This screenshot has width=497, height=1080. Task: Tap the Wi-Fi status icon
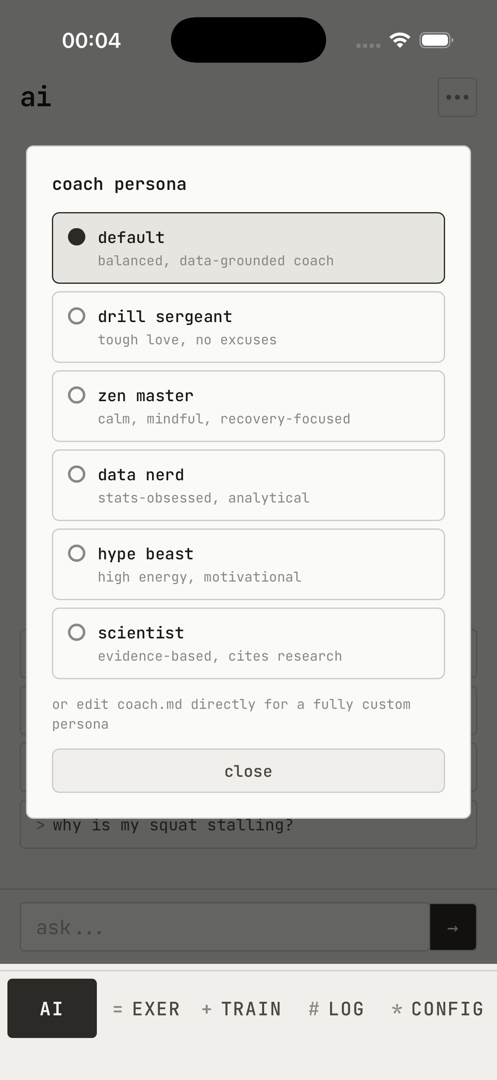coord(400,40)
